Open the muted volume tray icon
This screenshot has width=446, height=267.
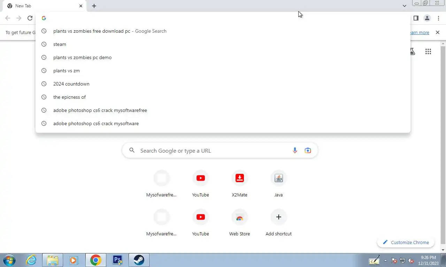[411, 260]
